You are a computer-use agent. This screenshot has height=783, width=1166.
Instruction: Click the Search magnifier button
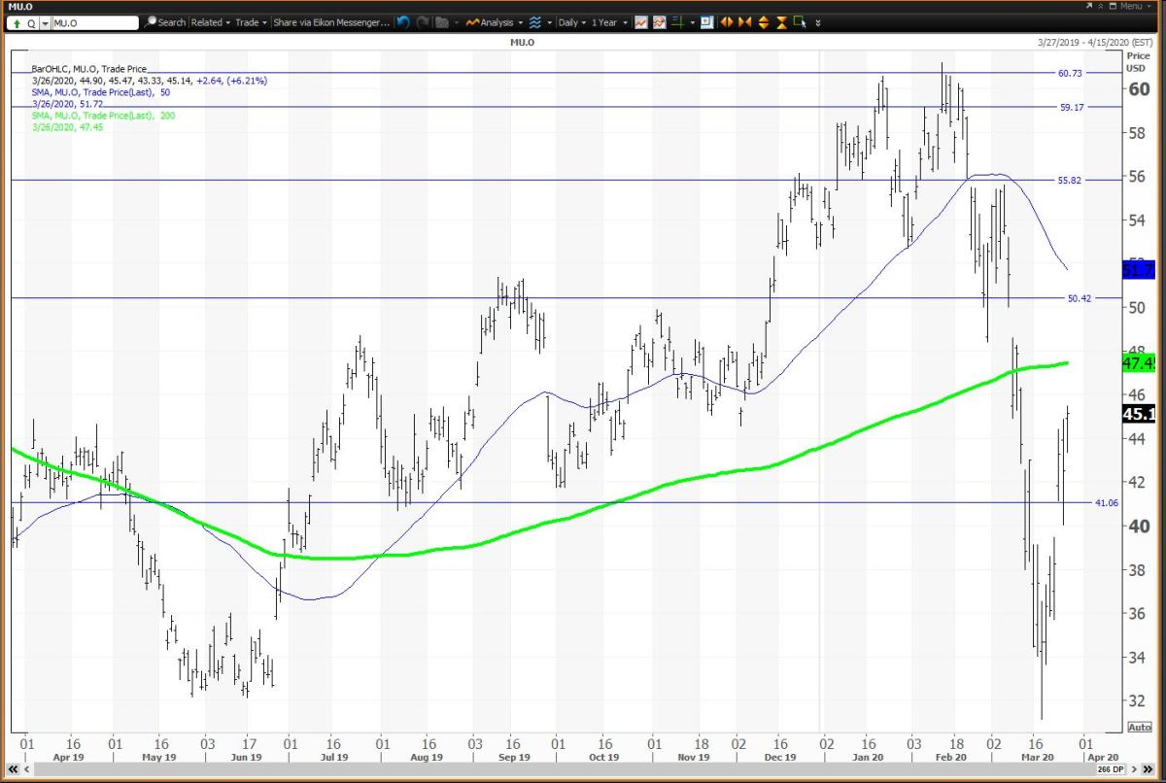[165, 22]
